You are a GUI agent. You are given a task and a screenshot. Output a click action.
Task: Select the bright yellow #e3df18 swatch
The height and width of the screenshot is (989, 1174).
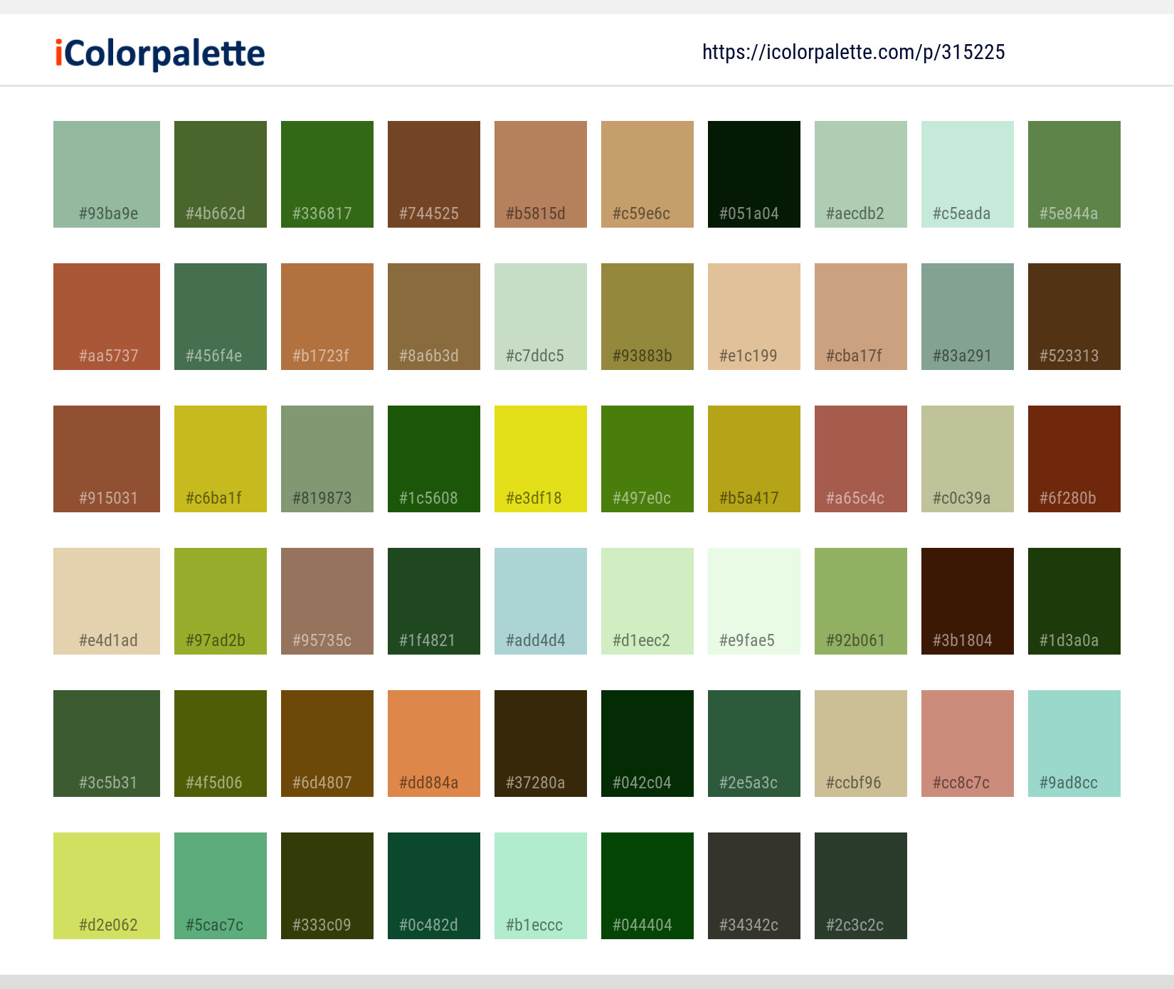click(541, 459)
